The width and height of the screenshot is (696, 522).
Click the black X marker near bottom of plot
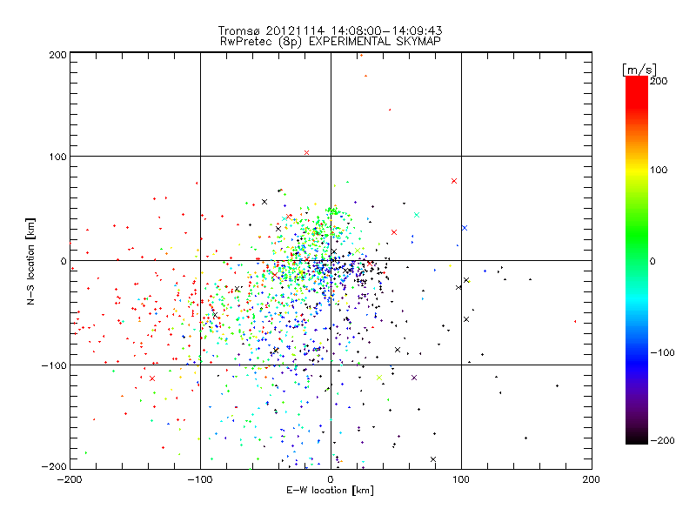[x=433, y=459]
